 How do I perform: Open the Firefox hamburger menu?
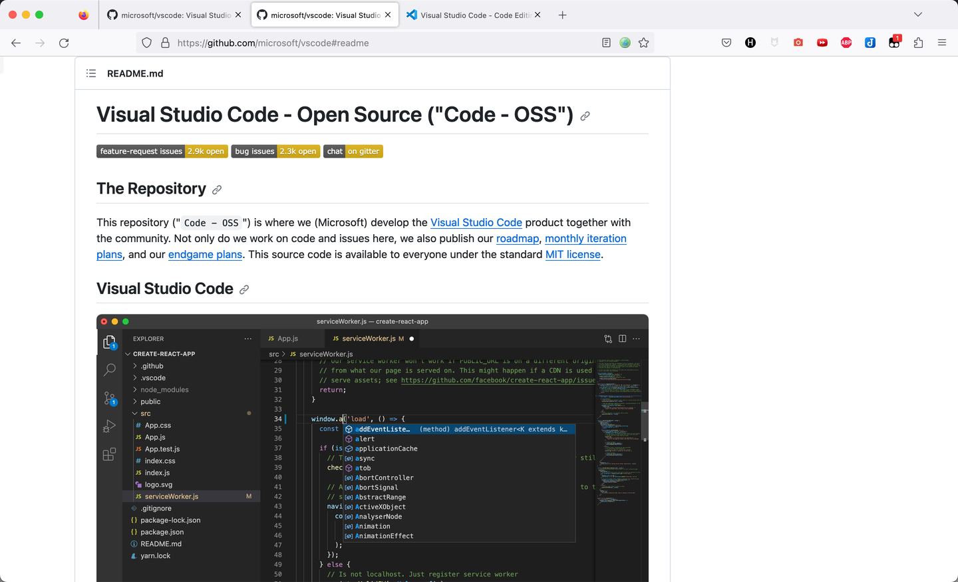[x=942, y=43]
